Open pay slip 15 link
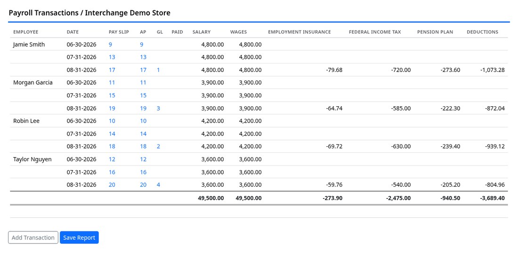The height and width of the screenshot is (253, 518). [x=112, y=95]
